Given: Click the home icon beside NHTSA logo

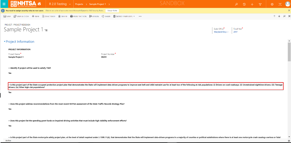Looking at the screenshot, I should (x=39, y=4).
